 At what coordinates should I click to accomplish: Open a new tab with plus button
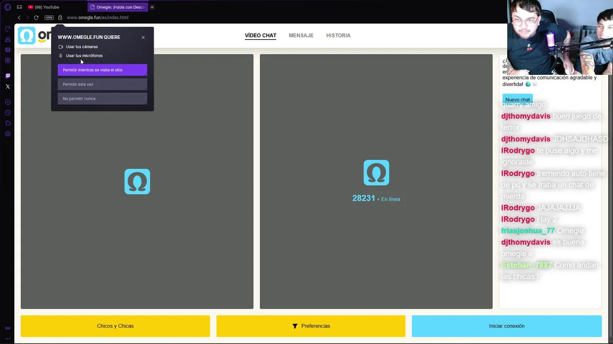[x=152, y=7]
